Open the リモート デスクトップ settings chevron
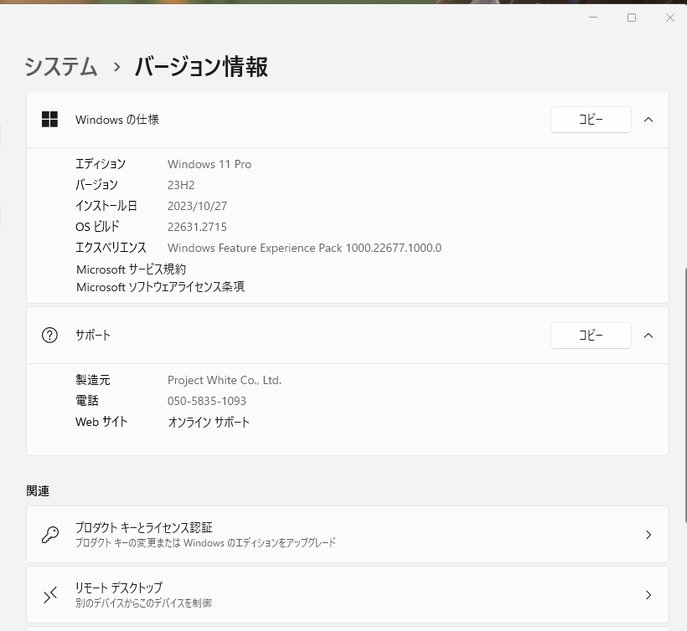The height and width of the screenshot is (631, 687). 648,595
